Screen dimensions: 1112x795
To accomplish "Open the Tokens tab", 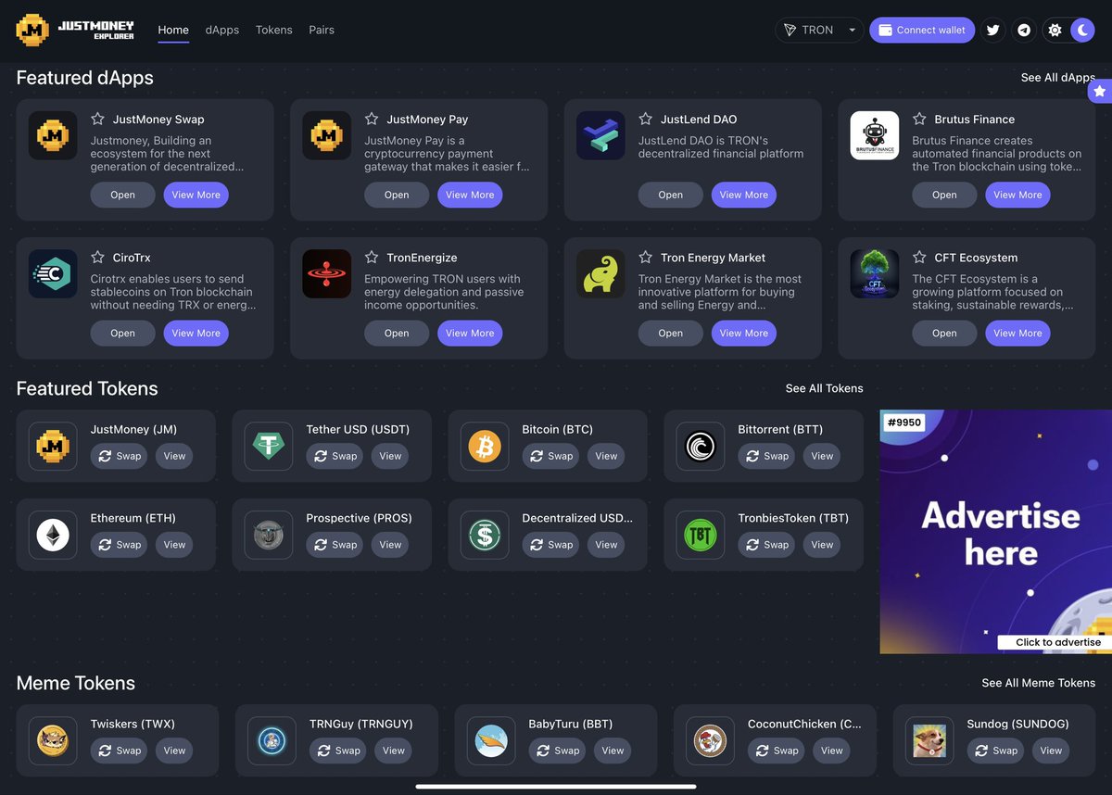I will pyautogui.click(x=273, y=30).
